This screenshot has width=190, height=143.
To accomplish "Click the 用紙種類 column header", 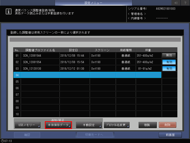I will (x=126, y=50).
